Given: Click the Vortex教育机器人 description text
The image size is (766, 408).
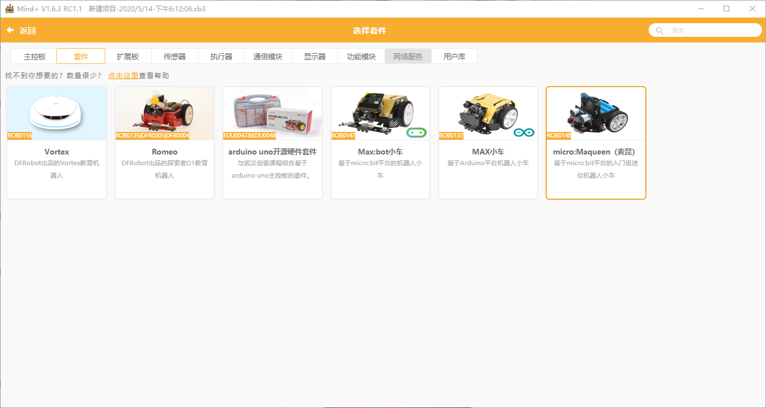Looking at the screenshot, I should (x=57, y=169).
